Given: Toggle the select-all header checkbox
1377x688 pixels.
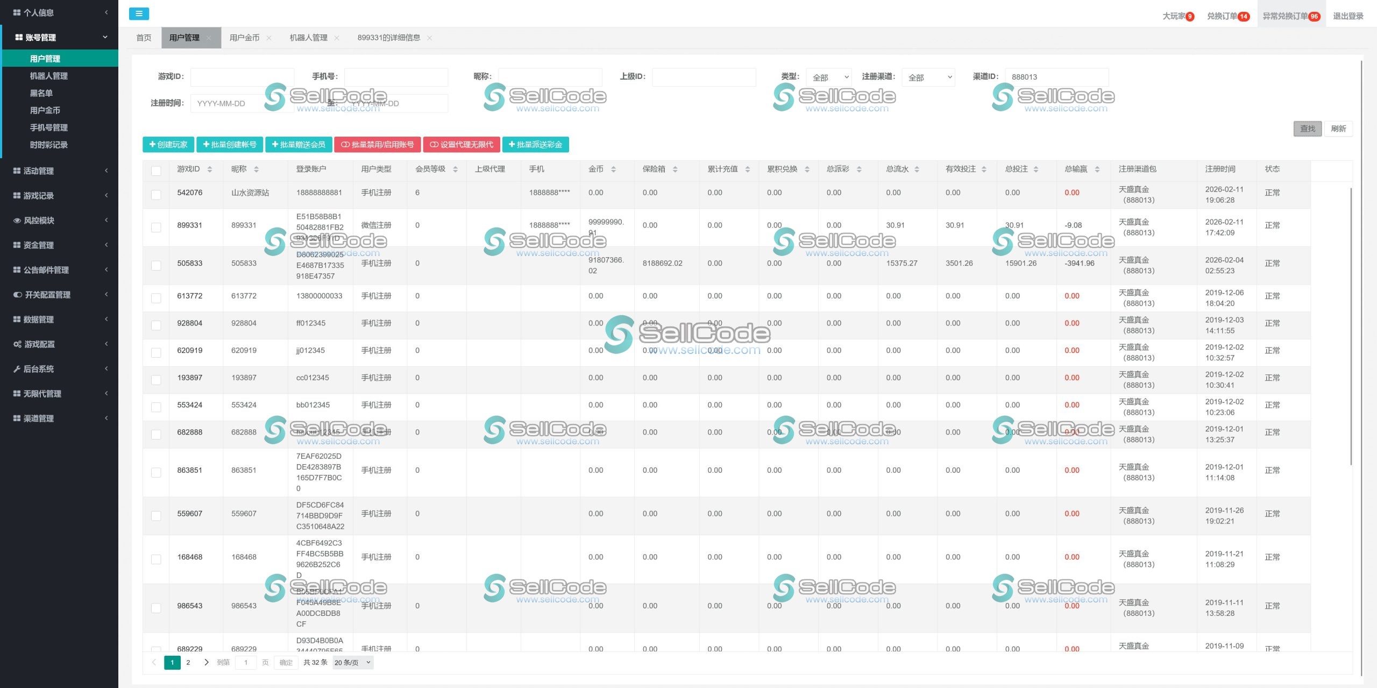Looking at the screenshot, I should pos(156,171).
